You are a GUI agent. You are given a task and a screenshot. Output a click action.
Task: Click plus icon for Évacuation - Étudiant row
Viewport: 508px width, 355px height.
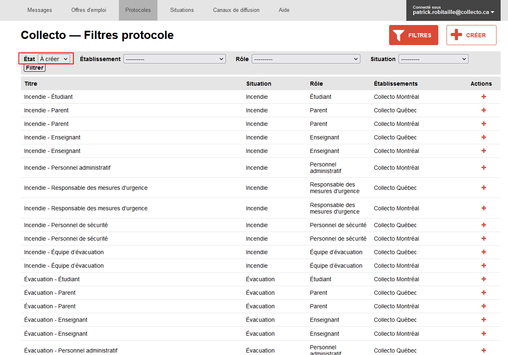pos(484,279)
